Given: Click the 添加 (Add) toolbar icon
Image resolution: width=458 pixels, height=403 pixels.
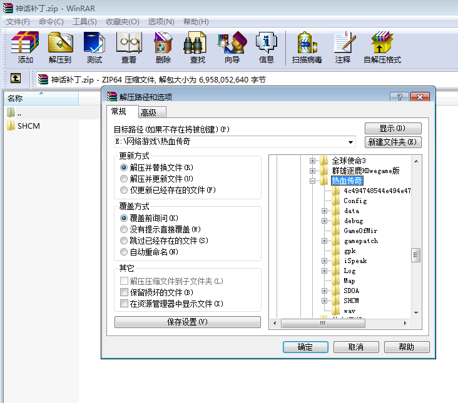Looking at the screenshot, I should pos(25,47).
